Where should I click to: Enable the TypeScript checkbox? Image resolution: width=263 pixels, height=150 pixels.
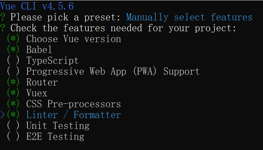point(13,61)
